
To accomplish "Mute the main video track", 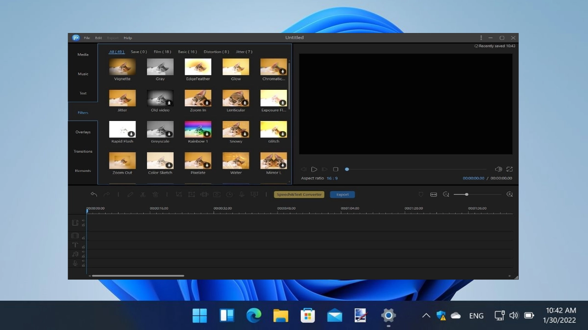I will coord(83,220).
